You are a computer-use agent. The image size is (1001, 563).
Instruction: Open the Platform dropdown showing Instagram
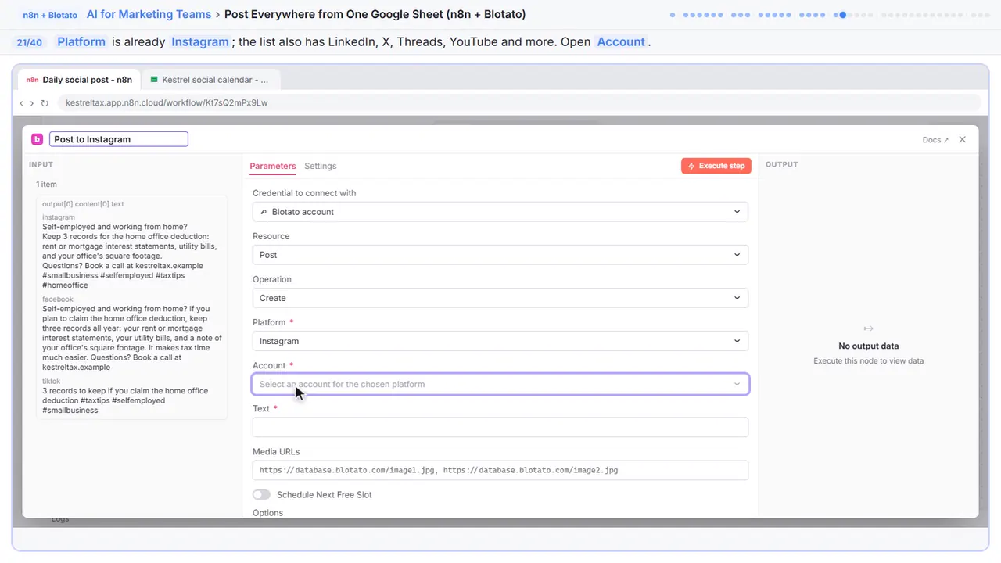coord(500,341)
